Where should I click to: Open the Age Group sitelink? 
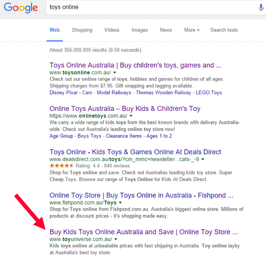click(x=61, y=136)
